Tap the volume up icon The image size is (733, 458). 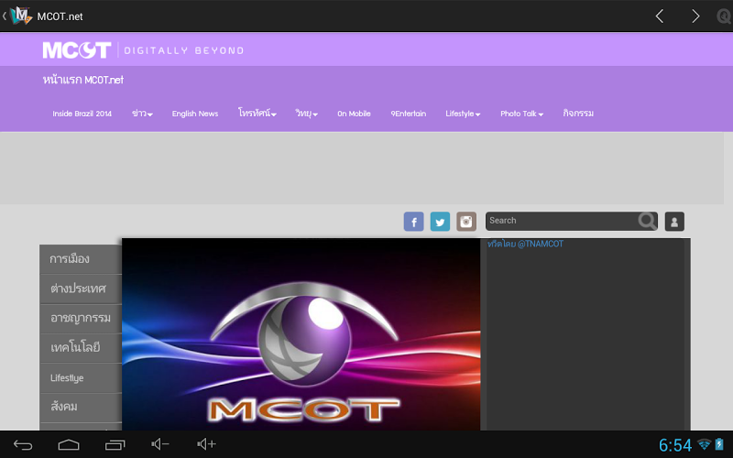(x=206, y=444)
